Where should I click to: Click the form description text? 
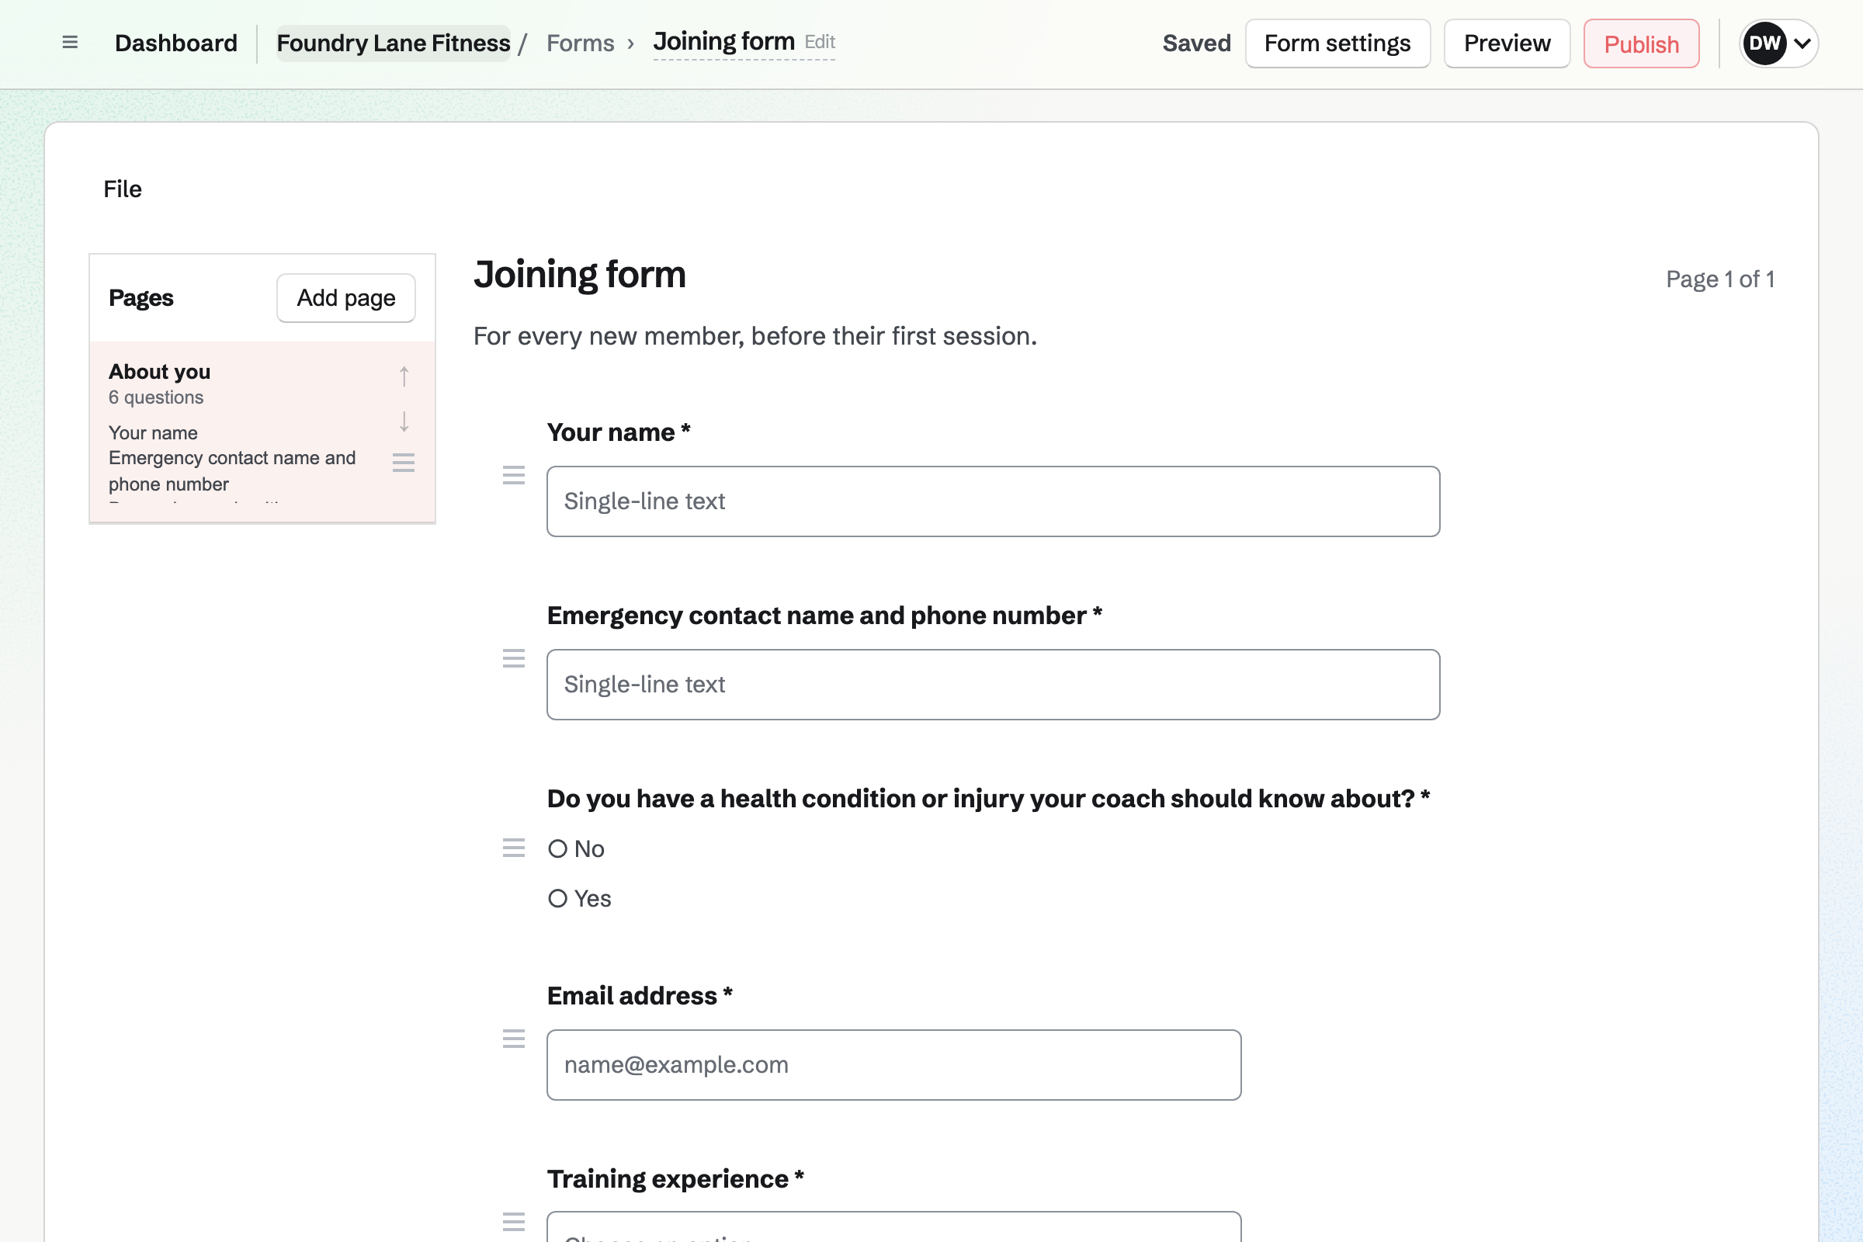click(x=755, y=336)
